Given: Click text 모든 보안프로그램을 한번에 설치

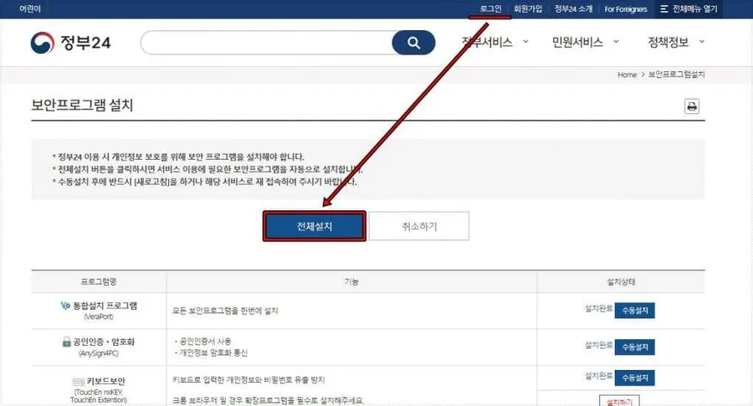Looking at the screenshot, I should pos(225,311).
